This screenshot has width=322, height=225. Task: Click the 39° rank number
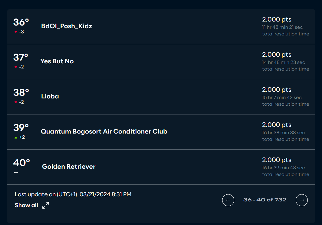point(21,127)
